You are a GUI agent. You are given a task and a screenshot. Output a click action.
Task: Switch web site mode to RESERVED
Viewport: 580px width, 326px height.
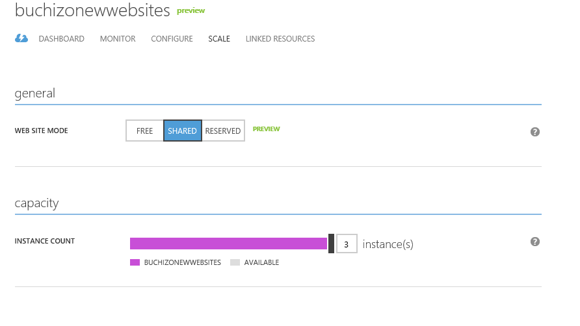223,131
